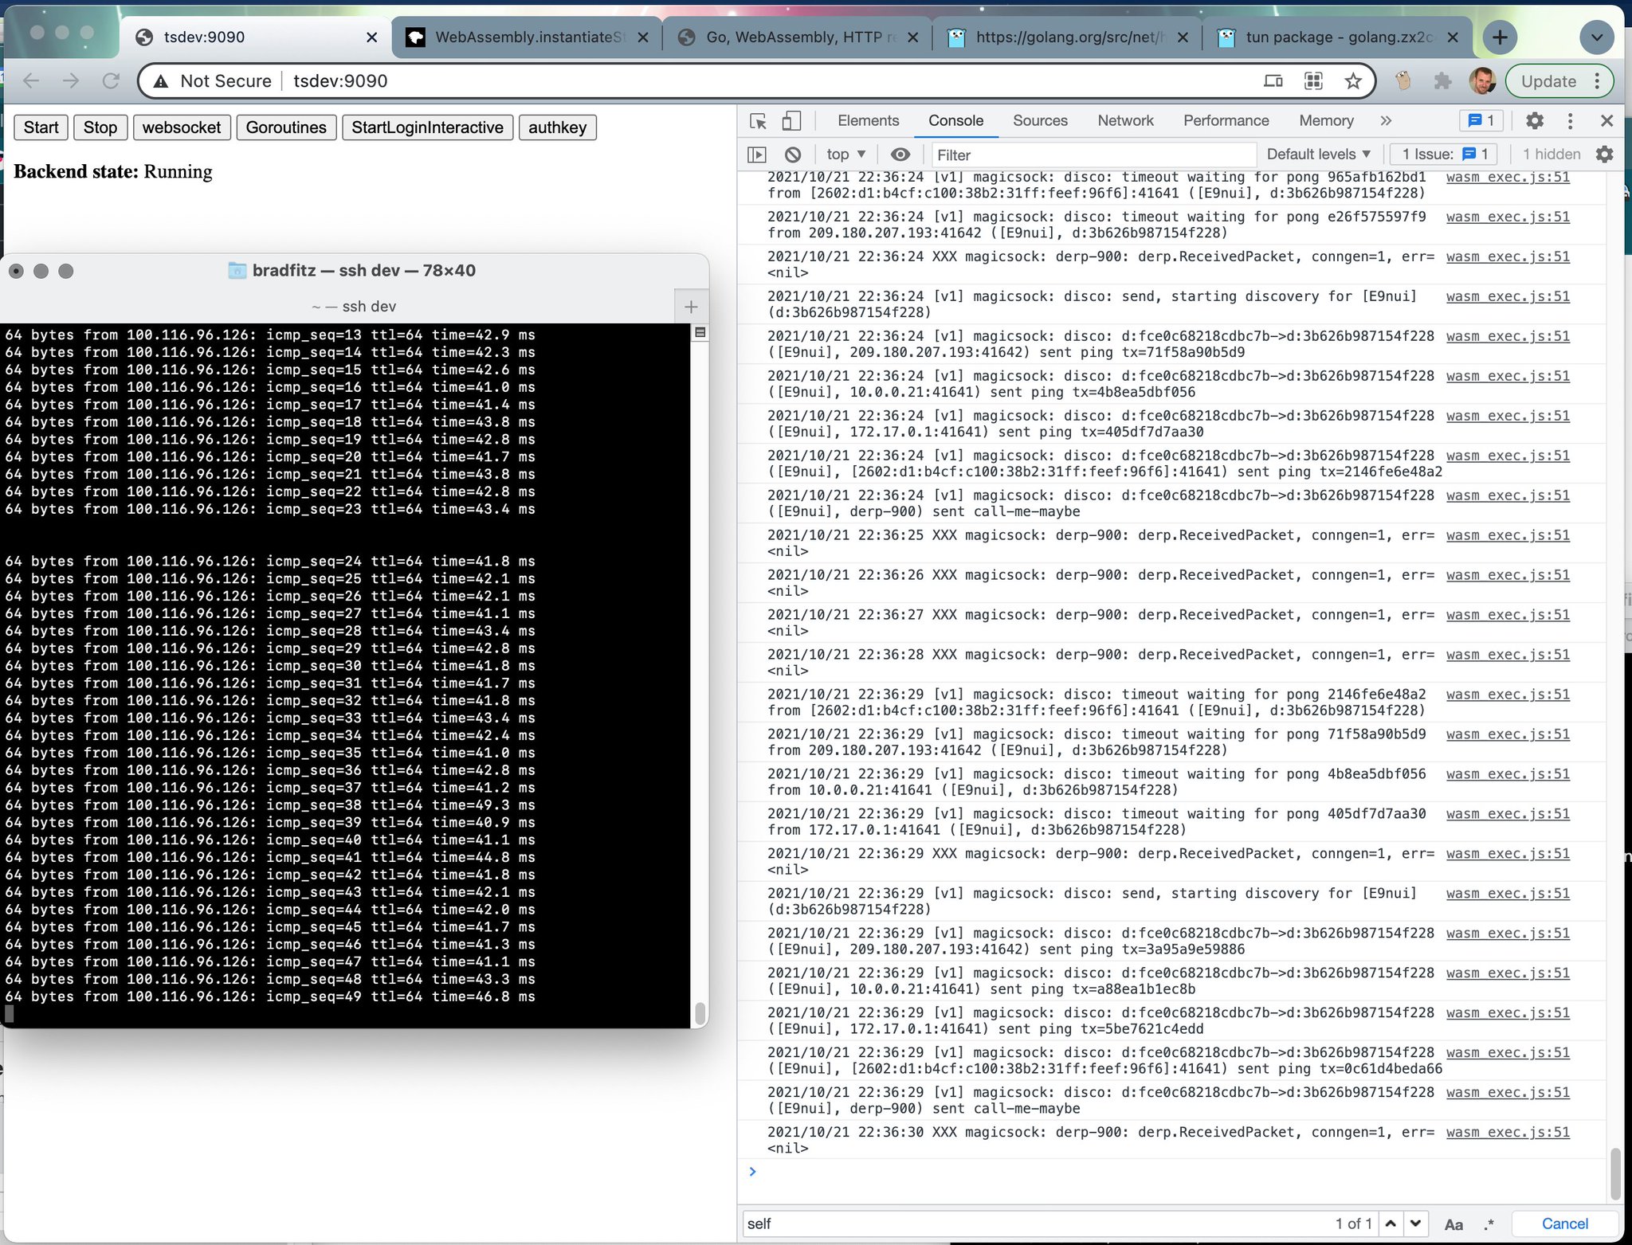Toggle the device toolbar icon
This screenshot has width=1632, height=1245.
click(790, 121)
